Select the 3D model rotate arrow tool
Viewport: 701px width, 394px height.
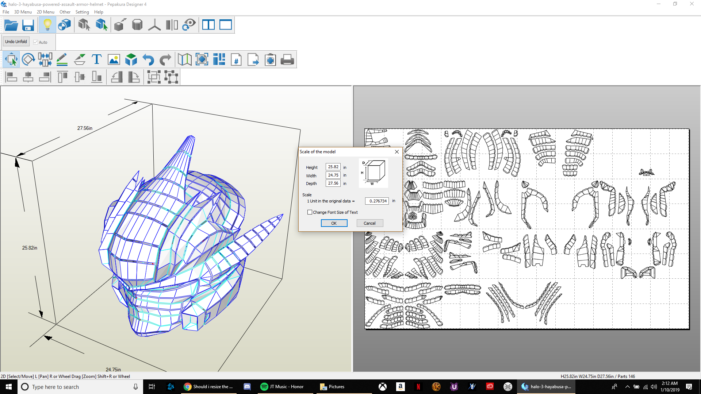(x=84, y=25)
